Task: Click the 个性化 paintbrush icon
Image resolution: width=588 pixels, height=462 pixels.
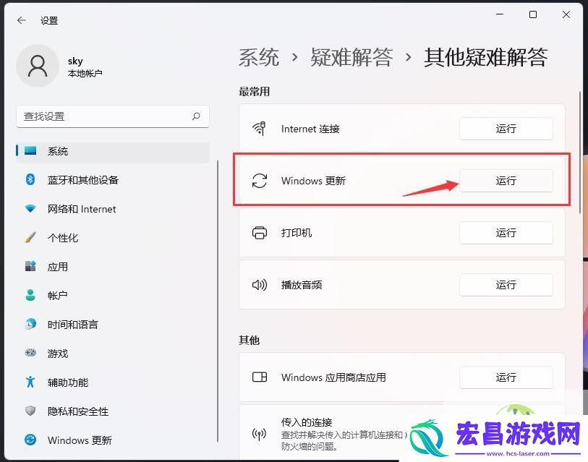Action: tap(30, 237)
